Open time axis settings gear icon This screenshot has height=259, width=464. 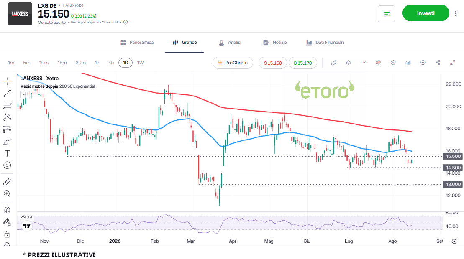tap(454, 241)
